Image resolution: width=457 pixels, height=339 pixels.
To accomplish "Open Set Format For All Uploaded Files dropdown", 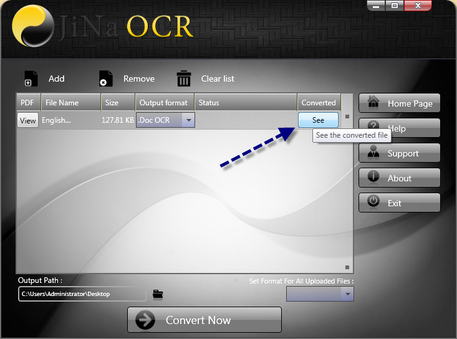I will click(x=320, y=294).
